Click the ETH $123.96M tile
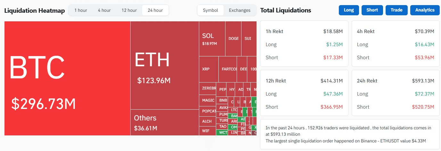441x151 pixels. pyautogui.click(x=165, y=65)
